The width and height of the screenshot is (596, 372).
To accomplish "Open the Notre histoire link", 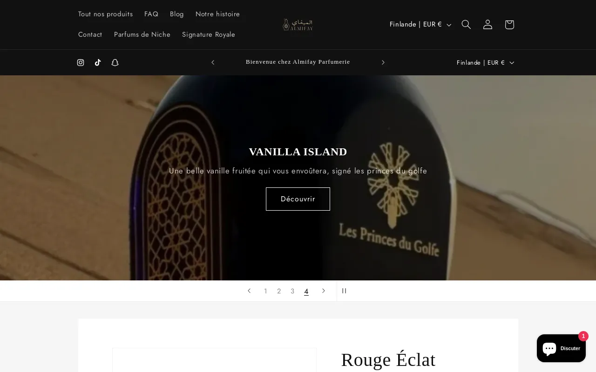I will [x=217, y=14].
